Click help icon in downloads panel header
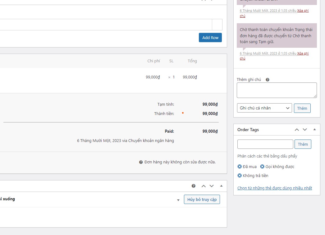The image size is (325, 235). tap(193, 186)
